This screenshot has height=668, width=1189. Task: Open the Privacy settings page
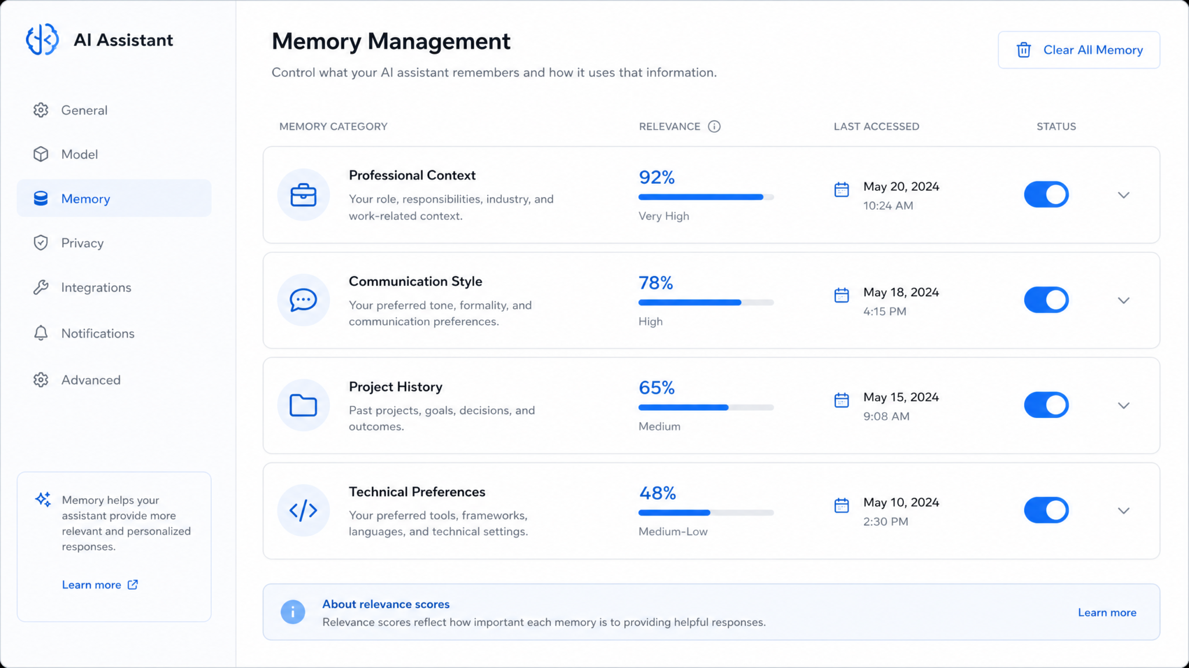coord(114,243)
